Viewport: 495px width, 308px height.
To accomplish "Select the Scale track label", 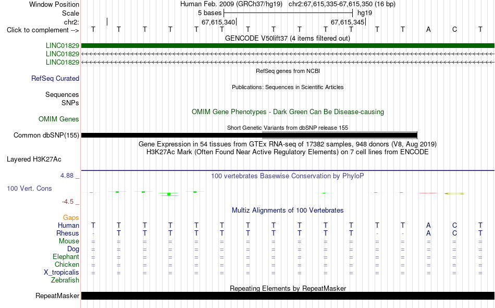I will click(70, 13).
